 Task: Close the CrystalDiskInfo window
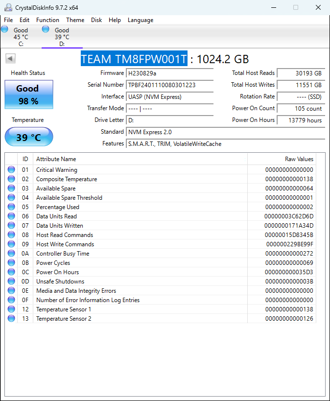pyautogui.click(x=318, y=7)
